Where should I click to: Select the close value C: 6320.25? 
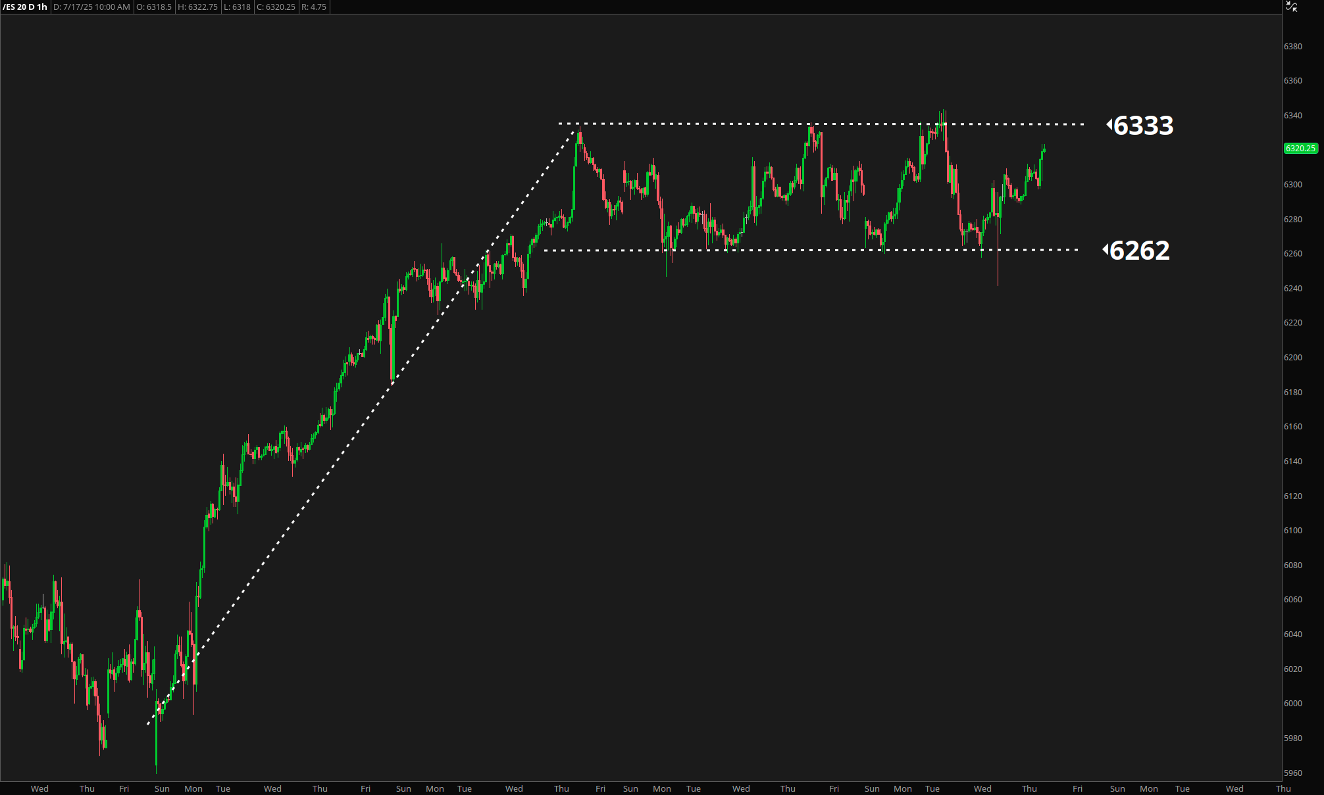click(x=276, y=7)
